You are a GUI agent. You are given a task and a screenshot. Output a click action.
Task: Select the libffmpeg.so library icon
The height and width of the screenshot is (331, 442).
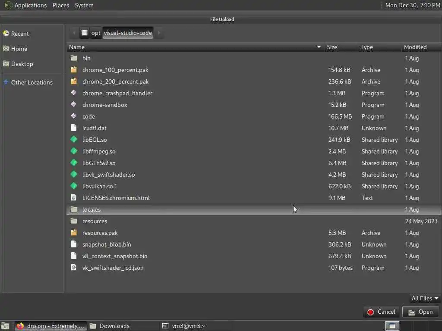click(x=74, y=151)
